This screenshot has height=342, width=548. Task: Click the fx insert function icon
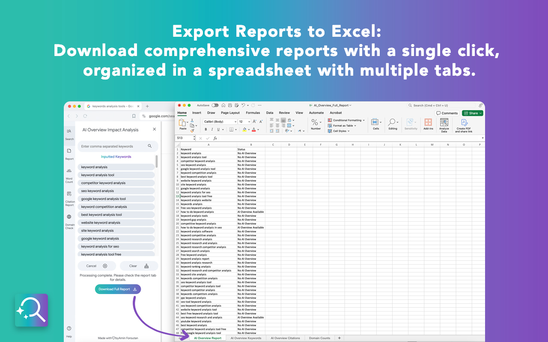pyautogui.click(x=215, y=138)
